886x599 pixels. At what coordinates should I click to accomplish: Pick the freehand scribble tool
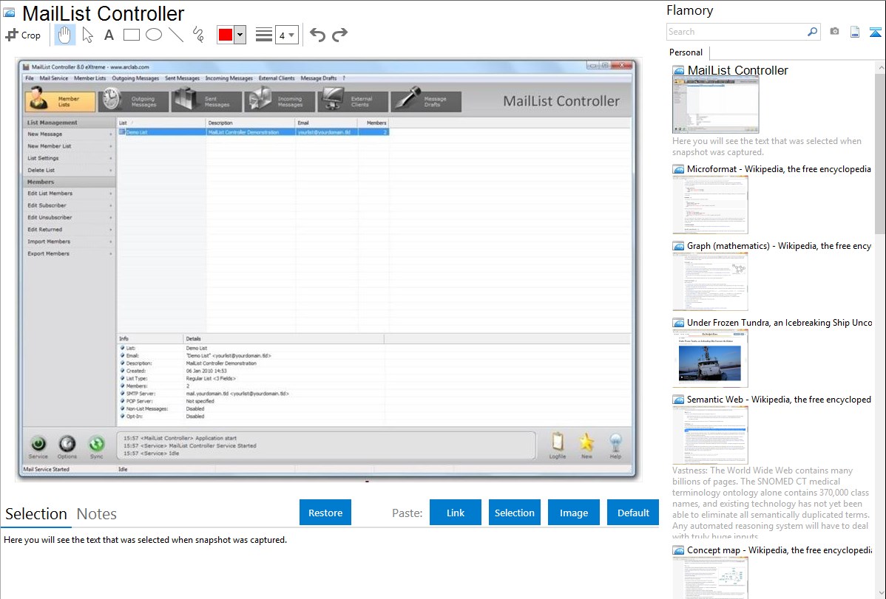point(198,35)
